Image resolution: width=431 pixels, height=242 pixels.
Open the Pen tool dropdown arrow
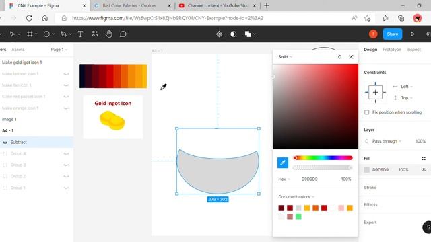[70, 34]
